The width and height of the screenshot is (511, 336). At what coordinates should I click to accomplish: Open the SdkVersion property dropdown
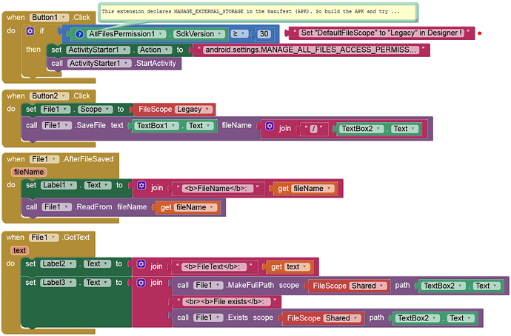pos(199,34)
